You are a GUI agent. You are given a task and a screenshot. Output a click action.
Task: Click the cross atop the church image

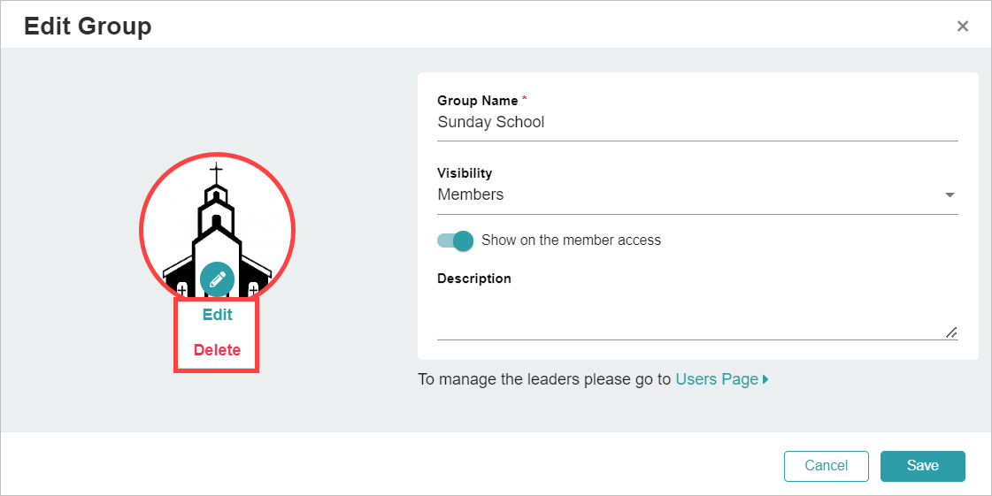[217, 172]
